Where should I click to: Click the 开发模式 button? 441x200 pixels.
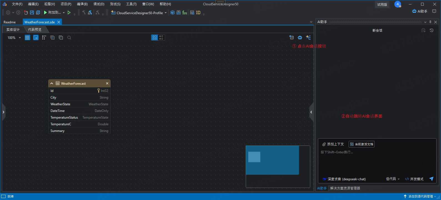point(414,179)
